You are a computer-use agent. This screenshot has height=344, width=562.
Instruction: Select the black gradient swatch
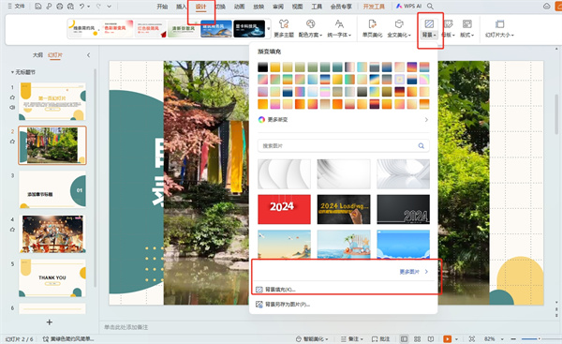[262, 67]
